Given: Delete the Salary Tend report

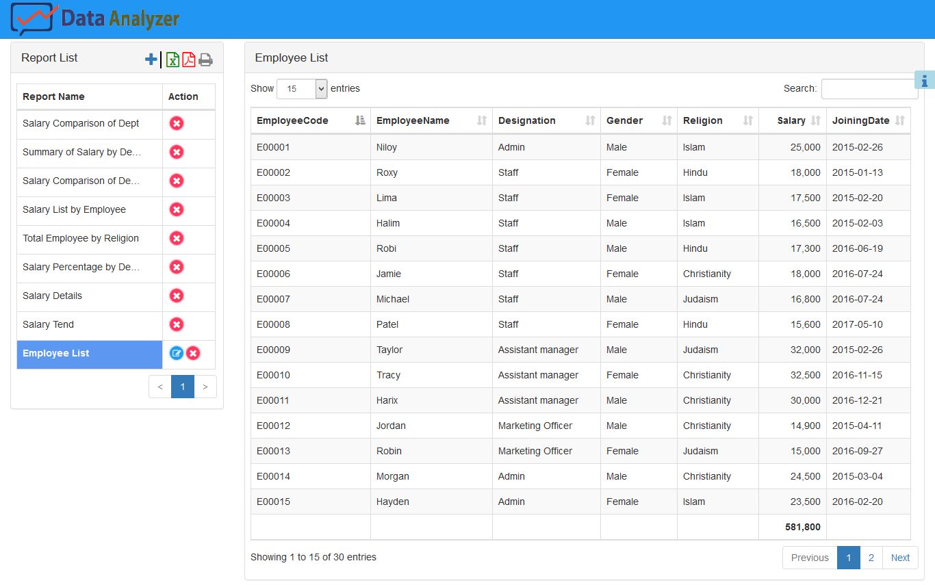Looking at the screenshot, I should [x=177, y=324].
